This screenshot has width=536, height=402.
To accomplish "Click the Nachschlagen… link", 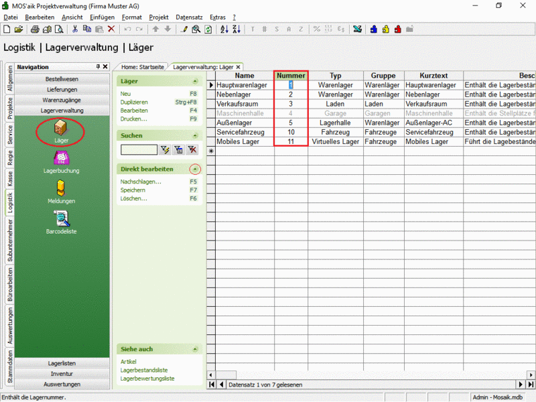I will pos(141,182).
